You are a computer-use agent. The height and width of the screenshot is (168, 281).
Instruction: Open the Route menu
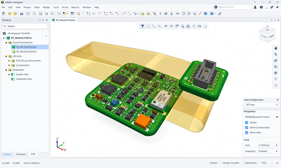[x=65, y=7]
